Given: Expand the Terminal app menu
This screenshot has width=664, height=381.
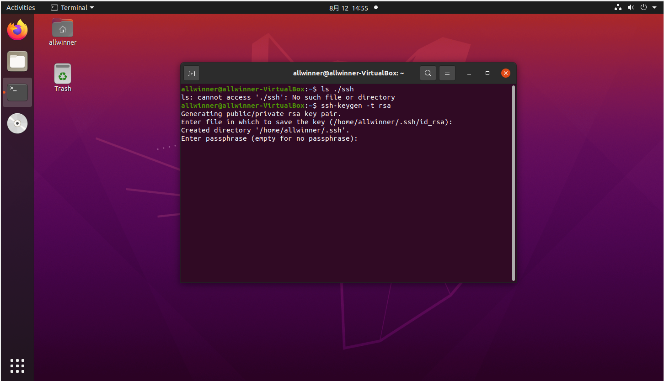Looking at the screenshot, I should [x=72, y=8].
